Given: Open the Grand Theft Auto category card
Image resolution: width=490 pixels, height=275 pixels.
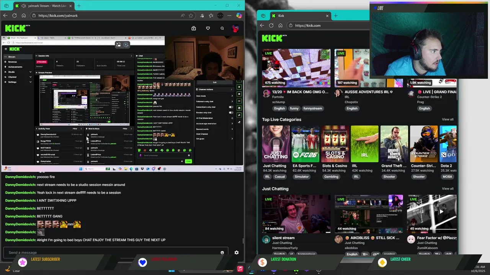Looking at the screenshot, I should [394, 144].
